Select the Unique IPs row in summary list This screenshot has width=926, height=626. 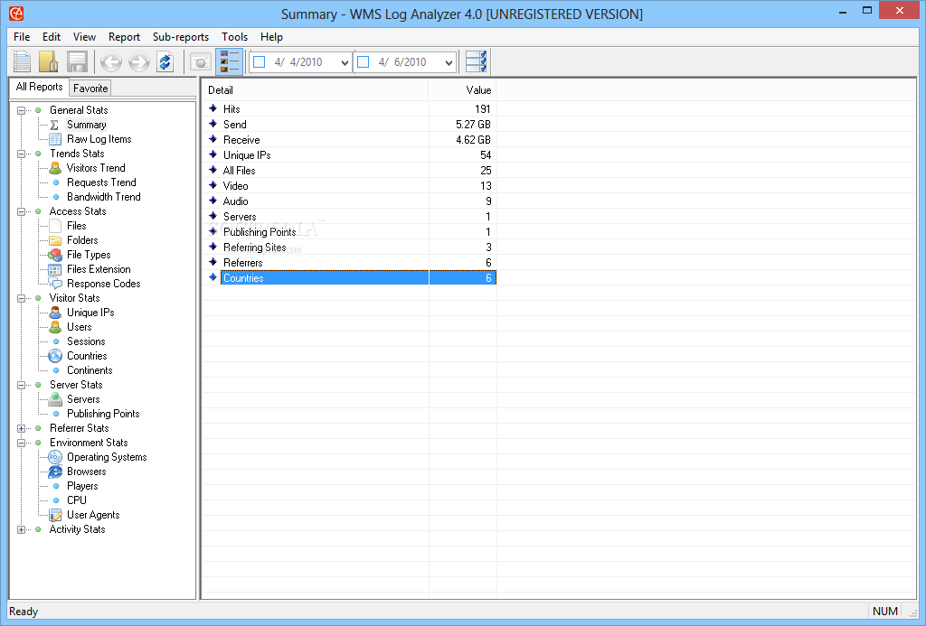350,155
